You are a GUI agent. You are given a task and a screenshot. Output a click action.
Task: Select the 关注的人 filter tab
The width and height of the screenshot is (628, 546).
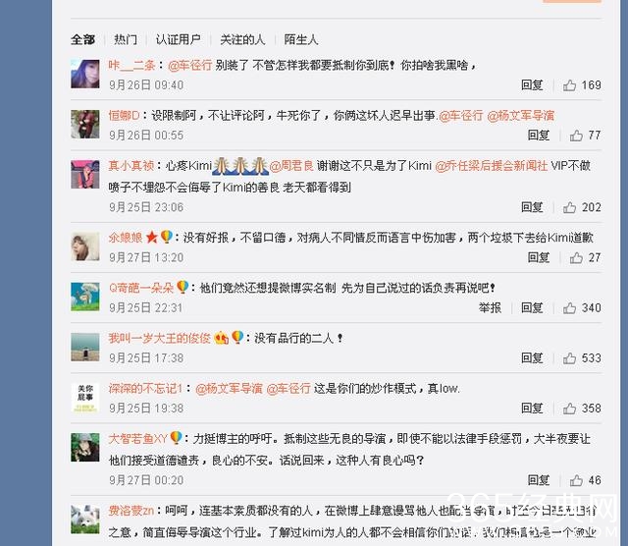coord(242,39)
